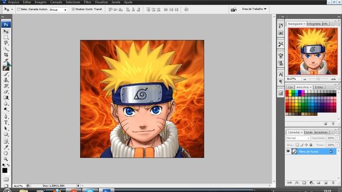Open the Normal blend mode dropdown
342x192 pixels.
[x=298, y=138]
